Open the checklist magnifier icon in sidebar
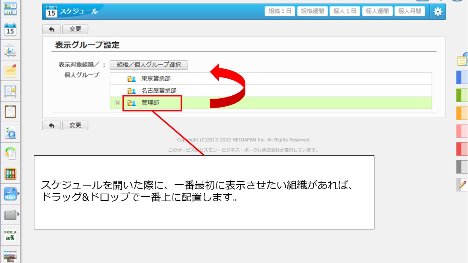Screen dimensions: 468x263 pyautogui.click(x=10, y=133)
